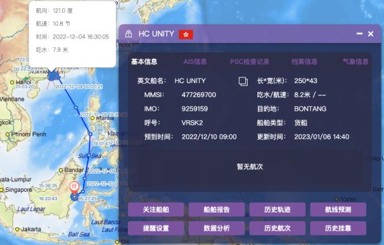
Task: Click the blue ship marker near Hanoi
Action: (x=54, y=75)
